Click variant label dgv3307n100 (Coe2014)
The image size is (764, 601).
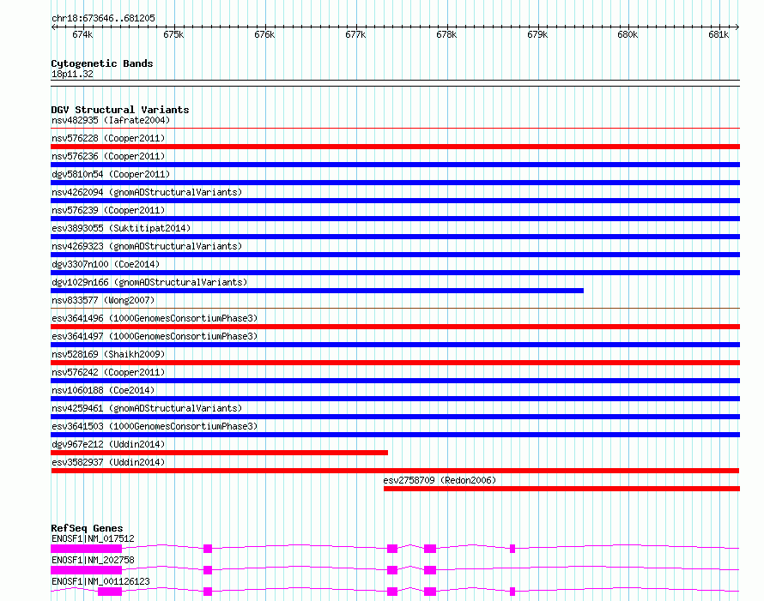(x=106, y=264)
